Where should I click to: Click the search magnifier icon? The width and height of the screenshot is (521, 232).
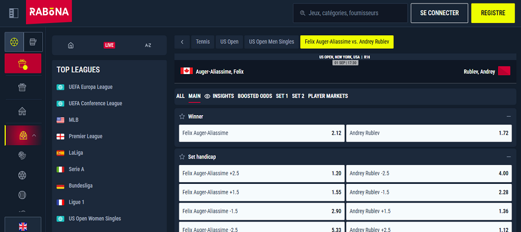click(x=302, y=14)
